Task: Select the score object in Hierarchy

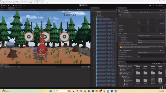Action: point(100,13)
